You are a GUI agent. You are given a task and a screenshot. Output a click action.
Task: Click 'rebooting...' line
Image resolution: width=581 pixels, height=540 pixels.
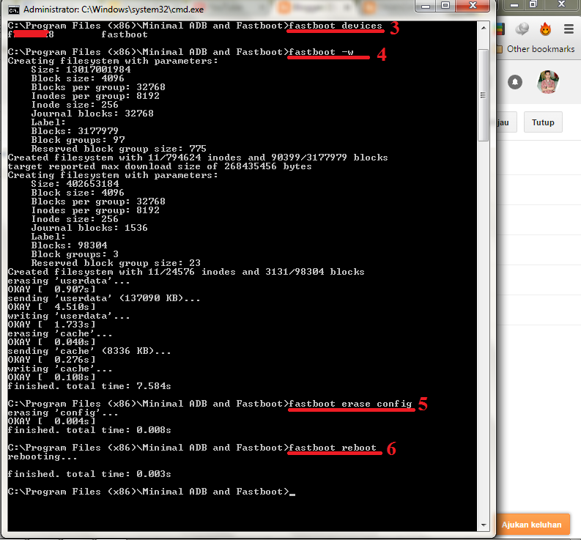tap(42, 456)
